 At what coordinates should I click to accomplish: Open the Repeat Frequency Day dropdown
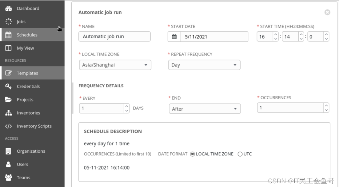click(x=204, y=65)
